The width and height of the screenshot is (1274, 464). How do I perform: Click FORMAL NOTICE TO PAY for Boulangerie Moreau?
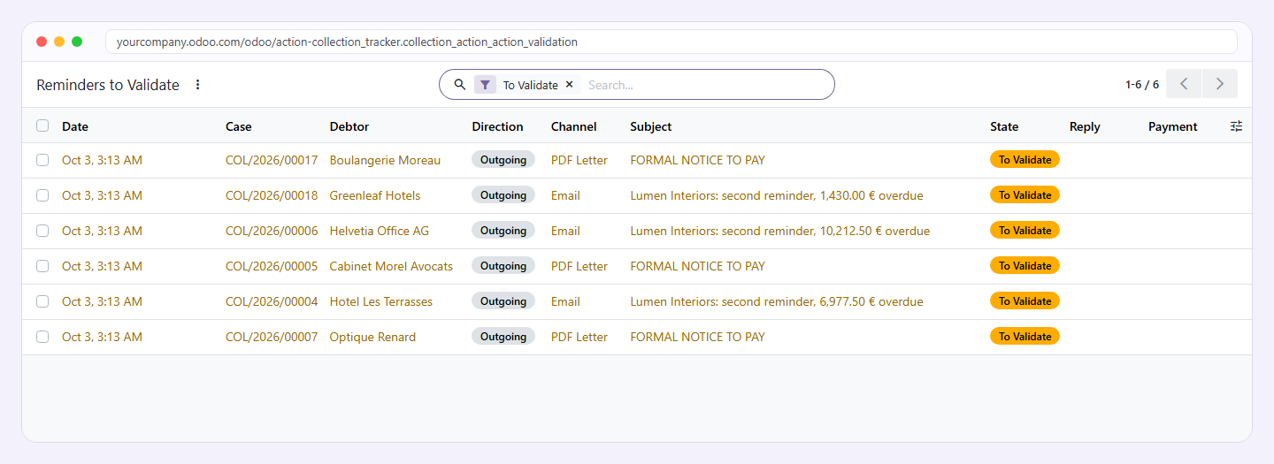[698, 160]
